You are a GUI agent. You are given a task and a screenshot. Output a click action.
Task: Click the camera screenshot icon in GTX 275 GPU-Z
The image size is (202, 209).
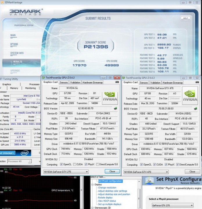pos(117,82)
